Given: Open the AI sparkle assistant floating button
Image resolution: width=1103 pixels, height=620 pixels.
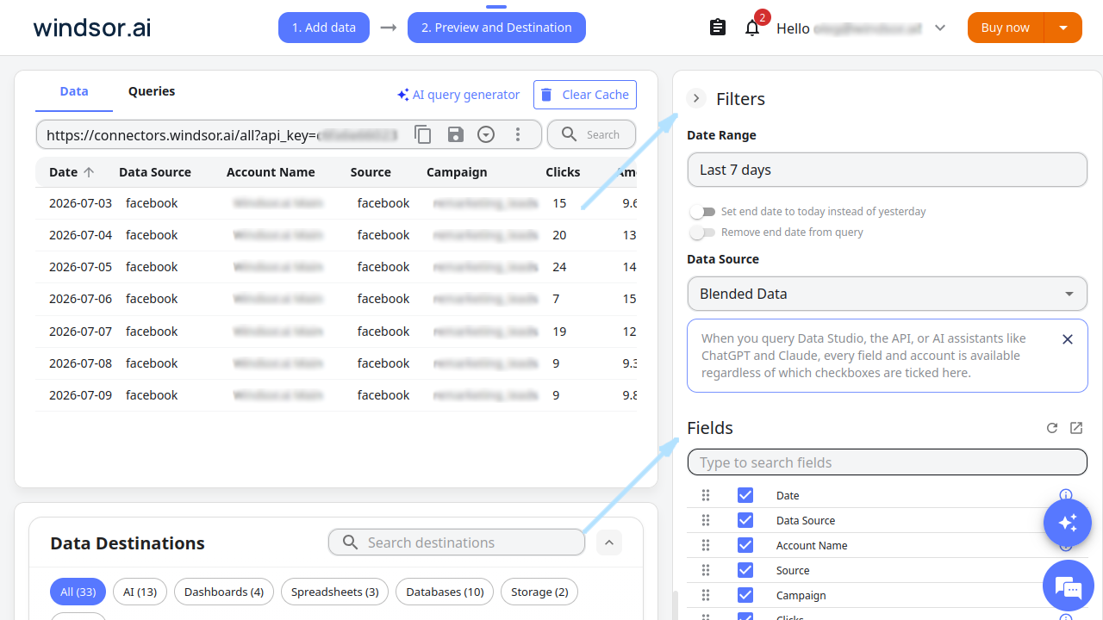Looking at the screenshot, I should pos(1068,523).
